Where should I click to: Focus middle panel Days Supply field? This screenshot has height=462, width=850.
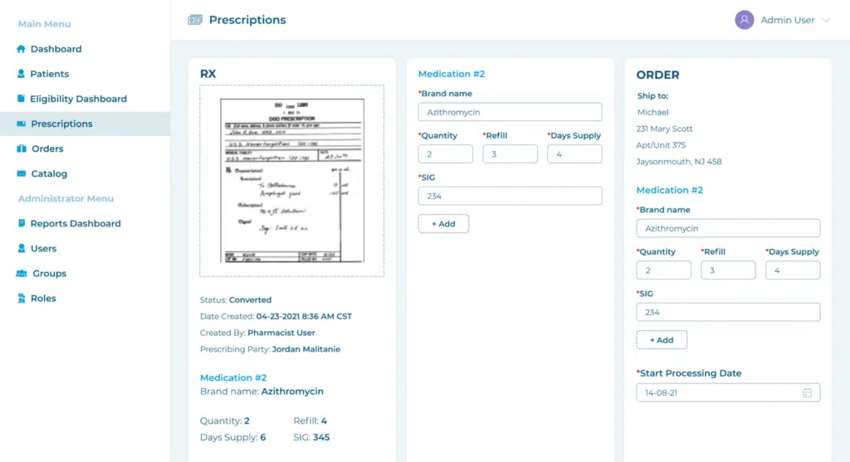pyautogui.click(x=574, y=153)
